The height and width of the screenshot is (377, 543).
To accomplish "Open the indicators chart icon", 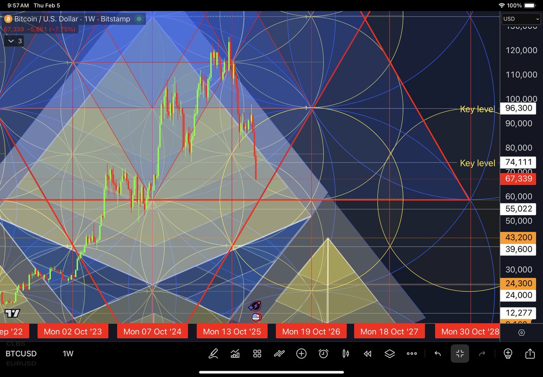I will pos(235,353).
